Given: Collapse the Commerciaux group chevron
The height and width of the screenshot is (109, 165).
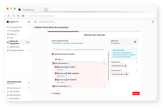Looking at the screenshot, I should pos(104,63).
